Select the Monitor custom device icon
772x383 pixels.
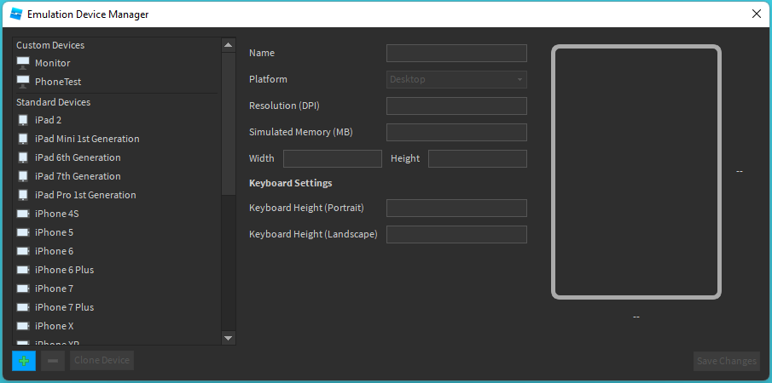click(23, 63)
